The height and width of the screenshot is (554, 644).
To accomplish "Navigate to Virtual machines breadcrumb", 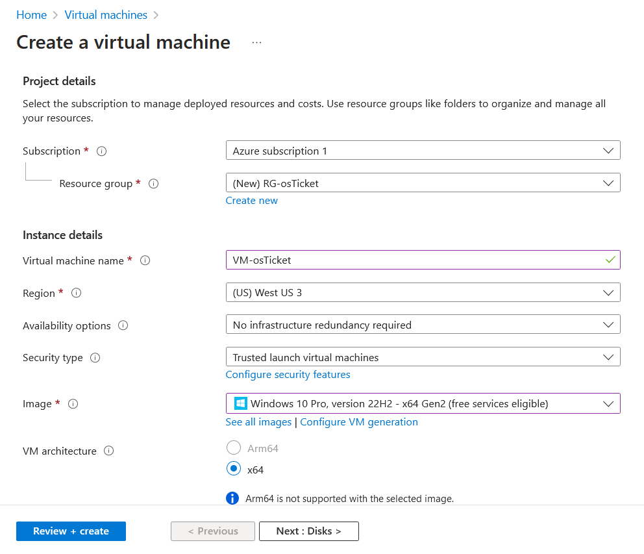I will click(x=106, y=15).
